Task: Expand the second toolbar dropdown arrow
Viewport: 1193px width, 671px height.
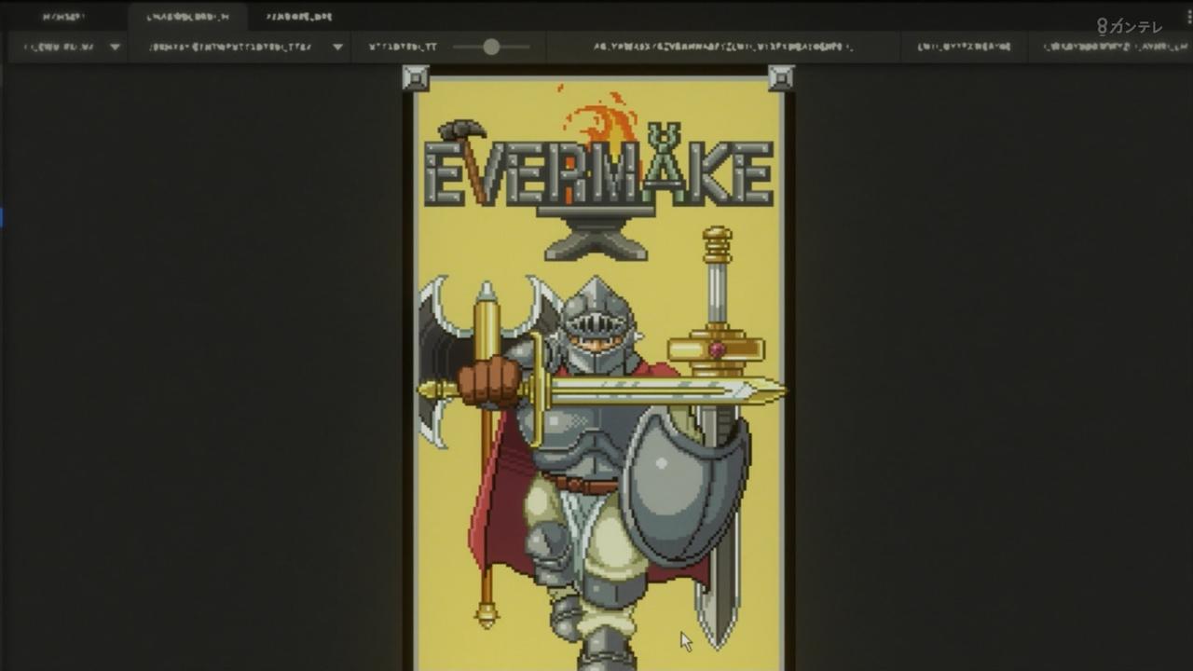Action: tap(337, 47)
